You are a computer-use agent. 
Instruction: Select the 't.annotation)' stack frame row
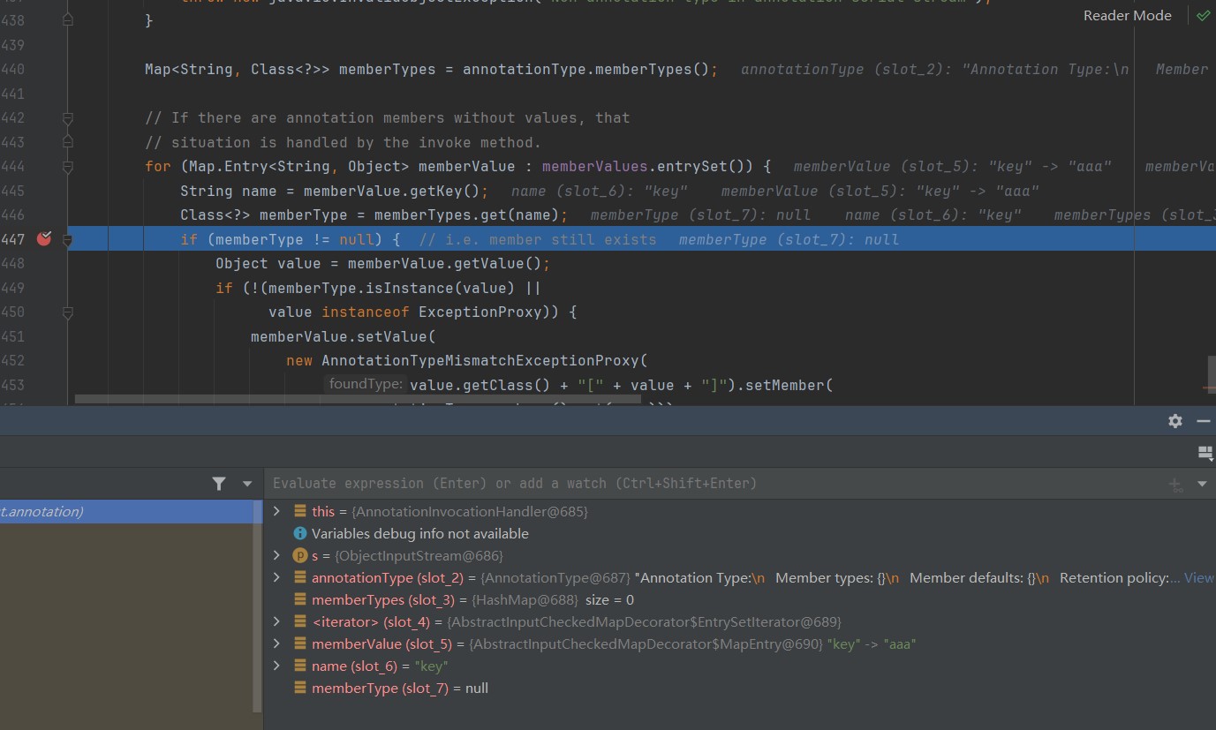tap(132, 511)
